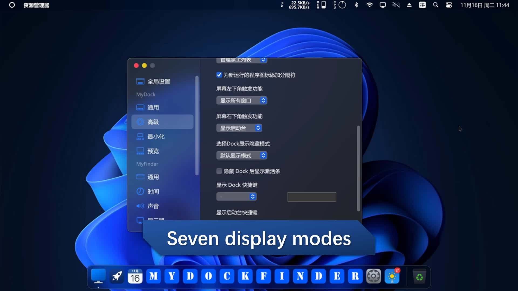Open the 显示启动台 dropdown
The image size is (518, 291).
(x=239, y=128)
